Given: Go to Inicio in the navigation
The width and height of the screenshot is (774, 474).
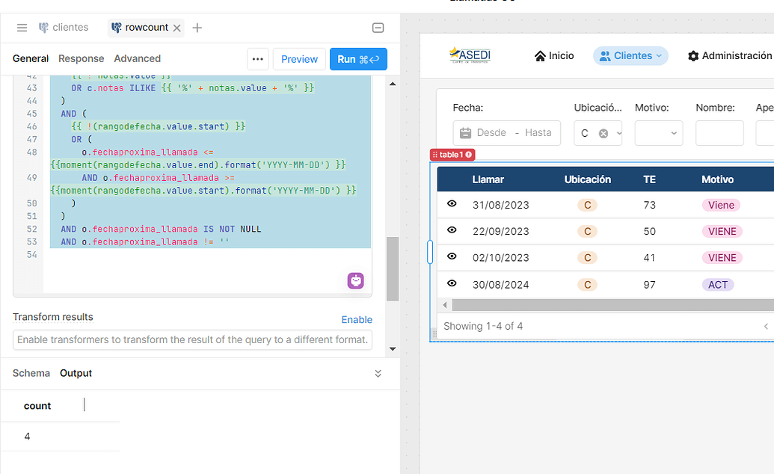Looking at the screenshot, I should (x=554, y=56).
